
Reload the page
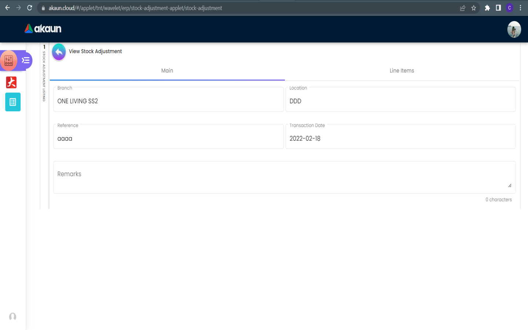pyautogui.click(x=30, y=8)
